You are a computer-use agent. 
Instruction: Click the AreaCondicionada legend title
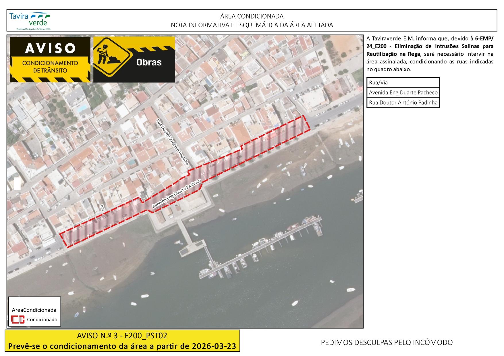pyautogui.click(x=34, y=310)
